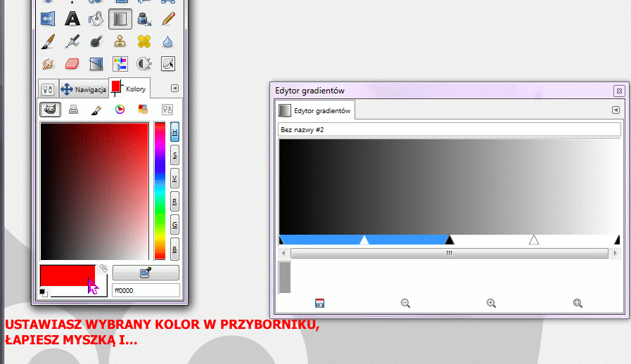This screenshot has height=364, width=631.
Task: Select the H hue channel button
Action: (174, 132)
